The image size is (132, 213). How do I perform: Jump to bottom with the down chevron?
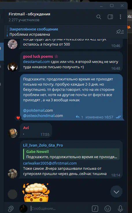[116, 192]
